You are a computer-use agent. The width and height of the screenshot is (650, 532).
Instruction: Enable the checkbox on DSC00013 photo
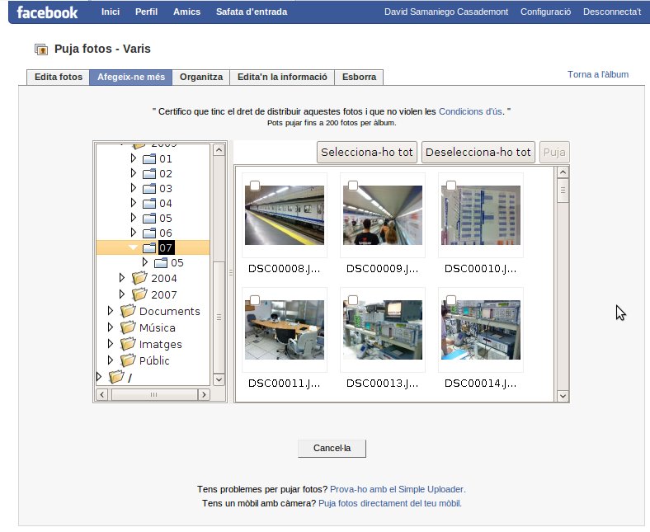353,300
